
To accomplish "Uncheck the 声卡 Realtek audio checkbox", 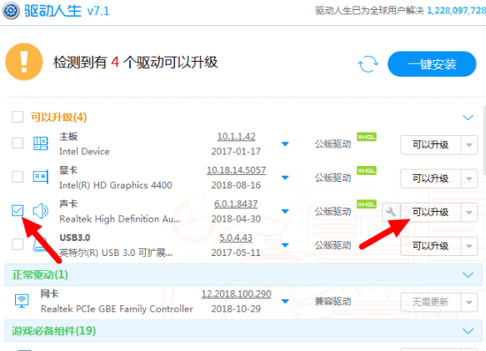I will [18, 210].
